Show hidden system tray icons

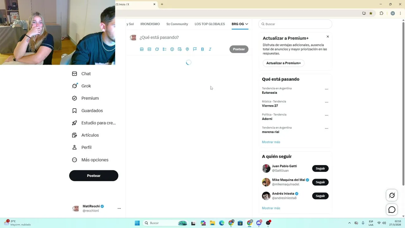click(x=349, y=223)
